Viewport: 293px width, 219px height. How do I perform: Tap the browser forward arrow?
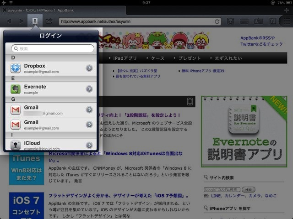(x=22, y=21)
